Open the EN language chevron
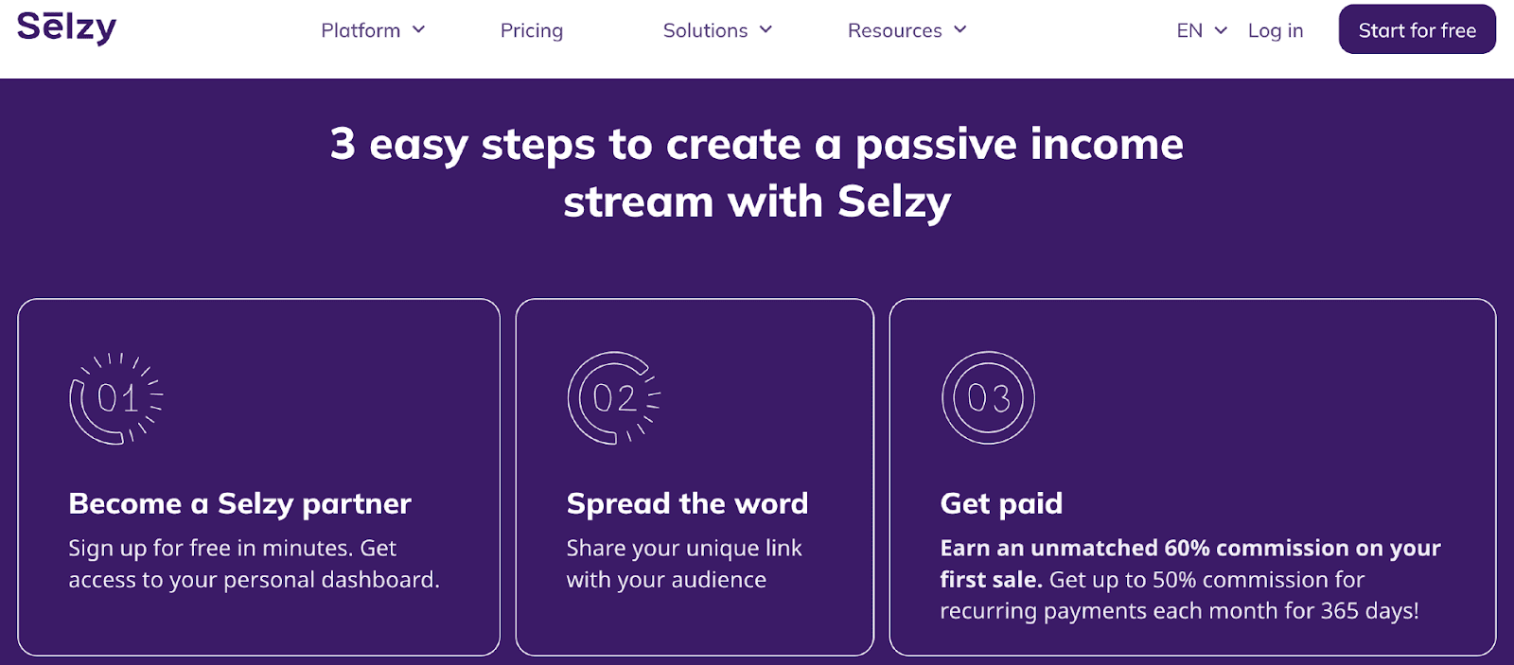 (1221, 30)
